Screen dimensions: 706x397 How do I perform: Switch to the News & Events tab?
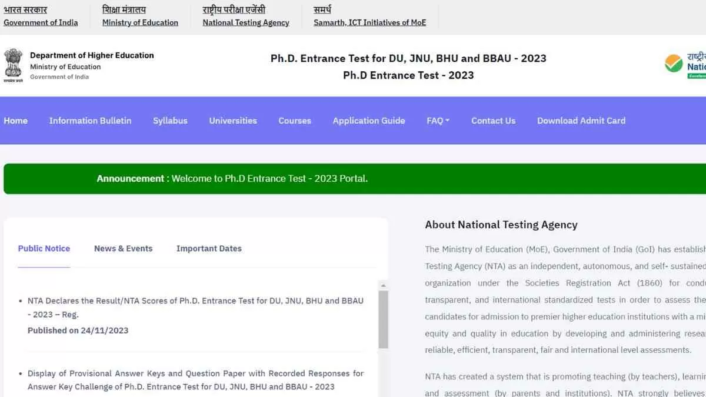click(x=123, y=248)
